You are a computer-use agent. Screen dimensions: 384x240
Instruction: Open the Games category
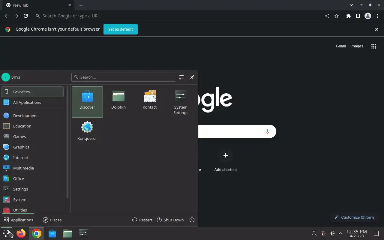coord(32,136)
